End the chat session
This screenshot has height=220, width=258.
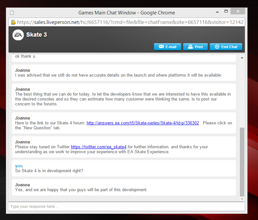tap(226, 47)
